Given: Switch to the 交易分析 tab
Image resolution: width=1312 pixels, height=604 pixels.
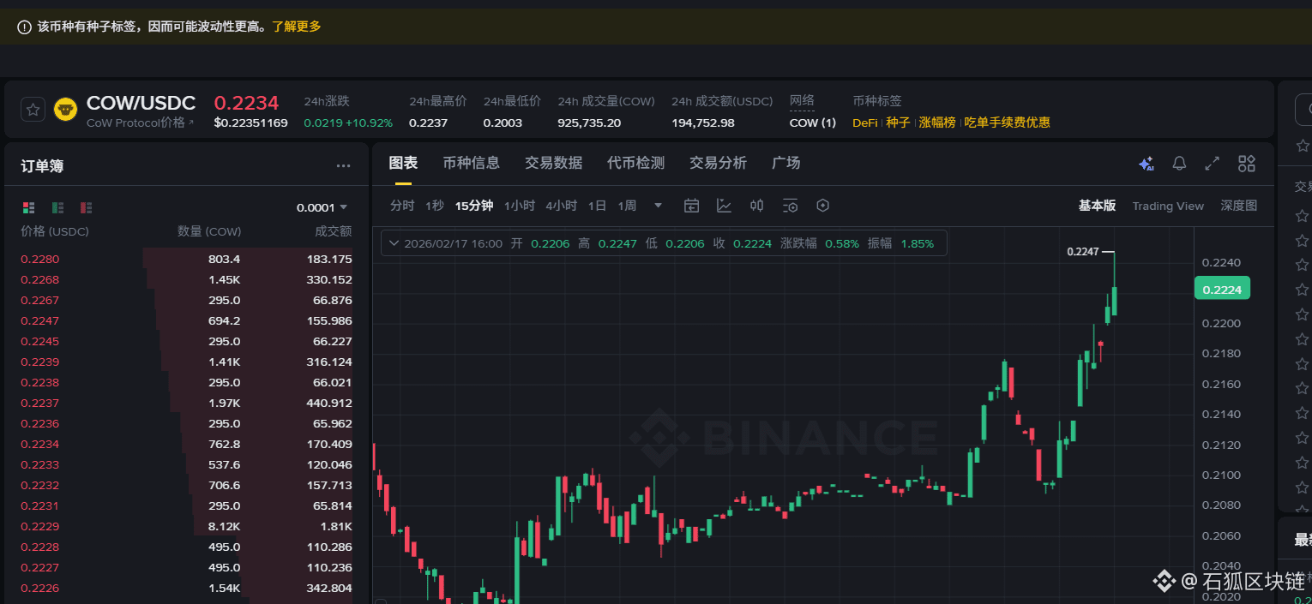Looking at the screenshot, I should tap(718, 163).
